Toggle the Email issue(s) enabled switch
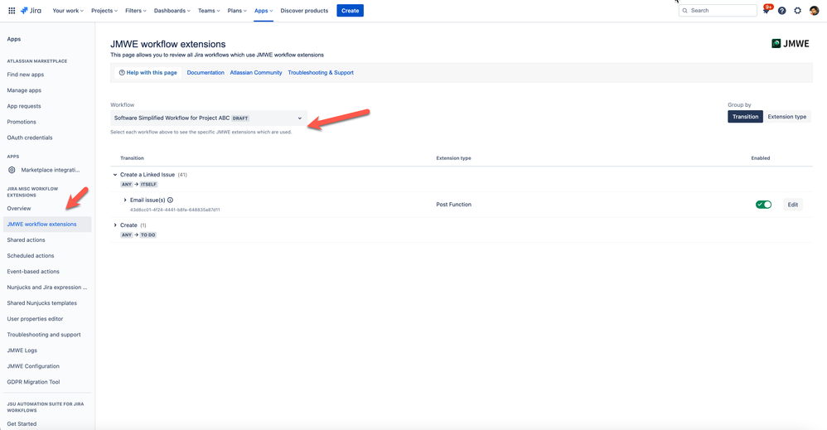The width and height of the screenshot is (827, 430). [763, 205]
